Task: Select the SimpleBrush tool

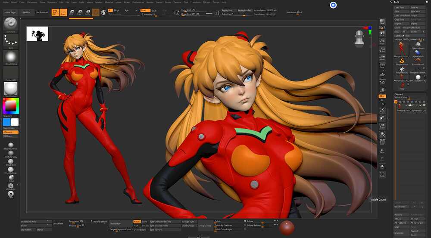Action: point(402,61)
